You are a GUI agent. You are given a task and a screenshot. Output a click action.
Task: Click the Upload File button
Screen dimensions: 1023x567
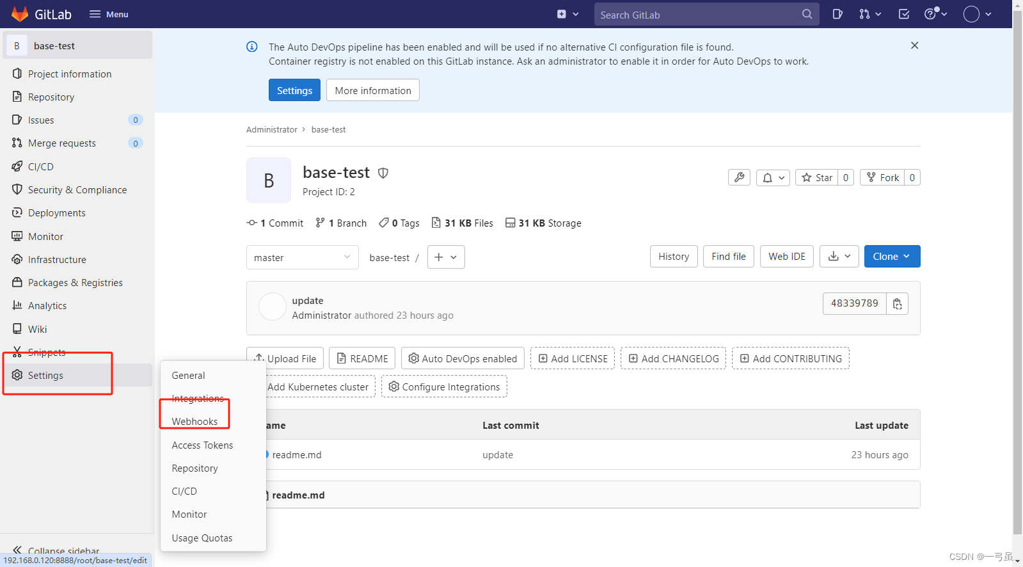pos(285,358)
